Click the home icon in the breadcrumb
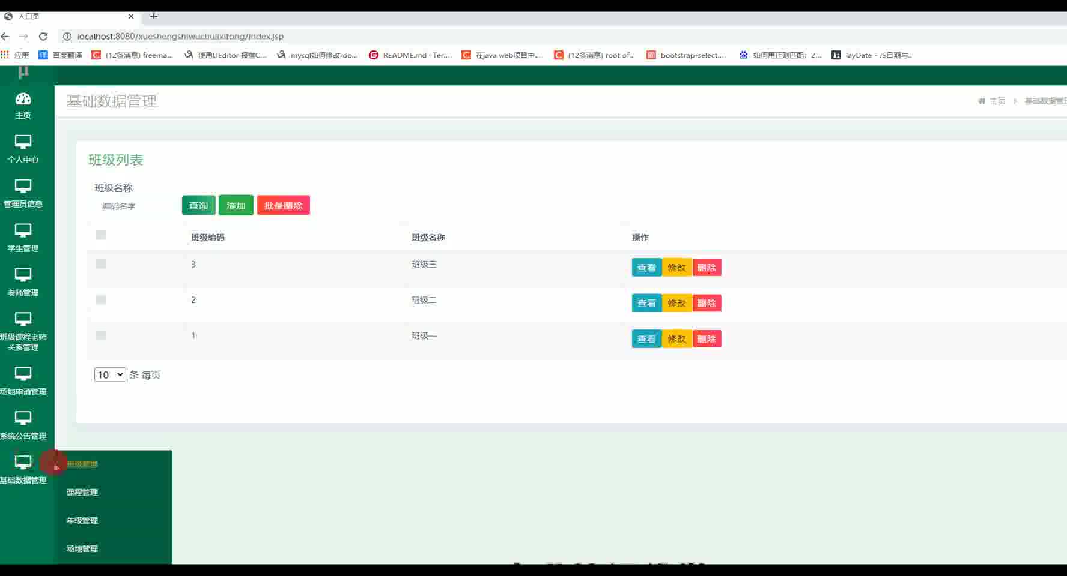 (982, 101)
